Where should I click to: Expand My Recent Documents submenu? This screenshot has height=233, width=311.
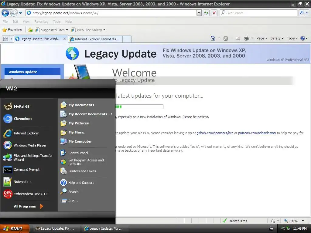(111, 114)
